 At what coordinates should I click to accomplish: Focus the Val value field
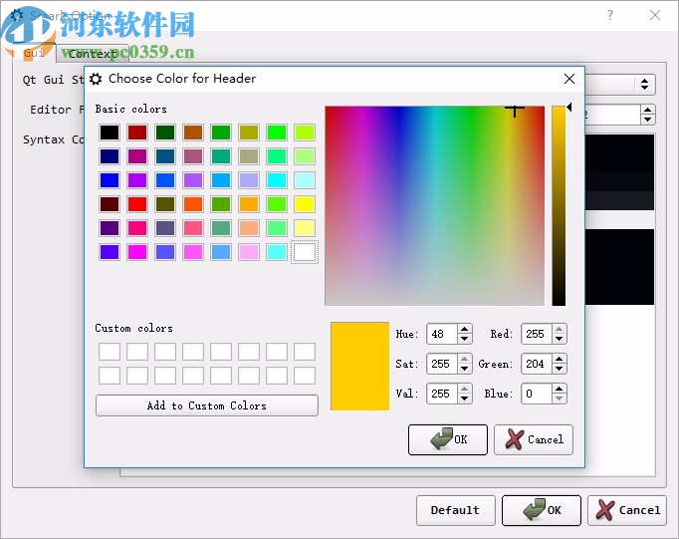pyautogui.click(x=442, y=394)
